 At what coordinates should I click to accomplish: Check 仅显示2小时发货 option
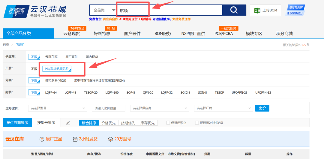[197, 123]
